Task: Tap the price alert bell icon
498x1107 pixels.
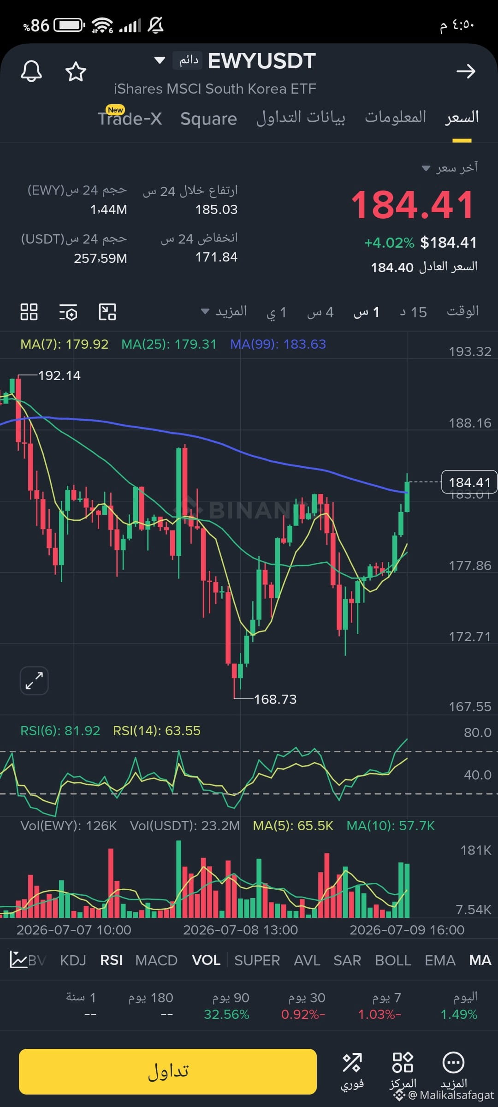Action: pyautogui.click(x=31, y=71)
